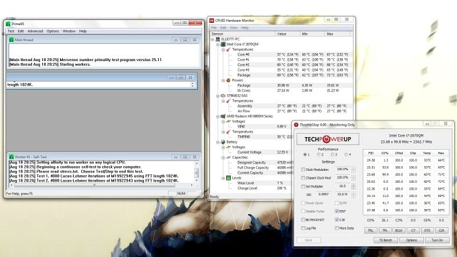Viewport: 457px width, 257px height.
Task: Click the TechPowerUp logo button
Action: [328, 139]
